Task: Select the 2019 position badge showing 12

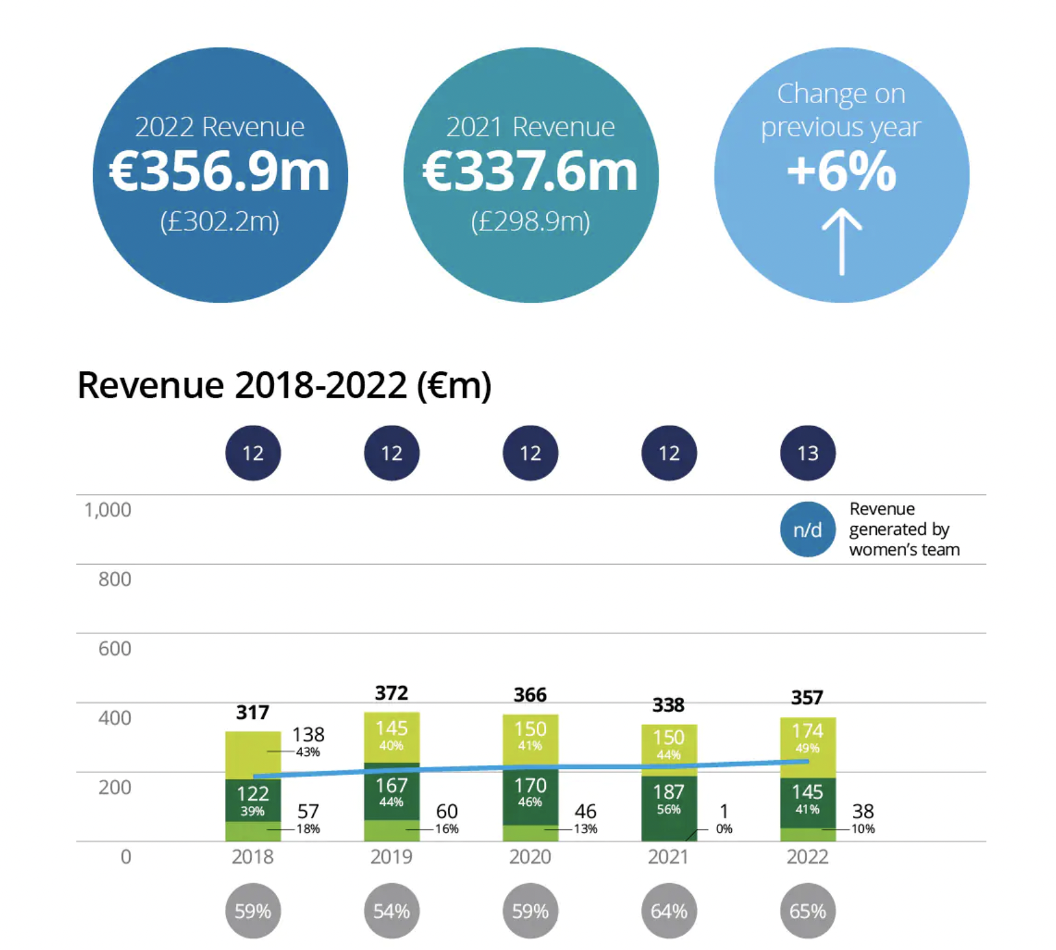Action: [392, 453]
